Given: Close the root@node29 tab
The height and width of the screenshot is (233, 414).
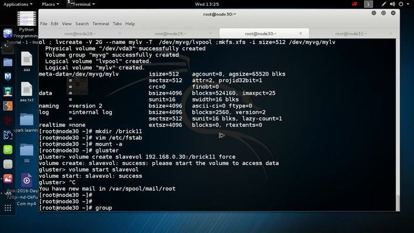Looking at the screenshot, I should pos(210,34).
